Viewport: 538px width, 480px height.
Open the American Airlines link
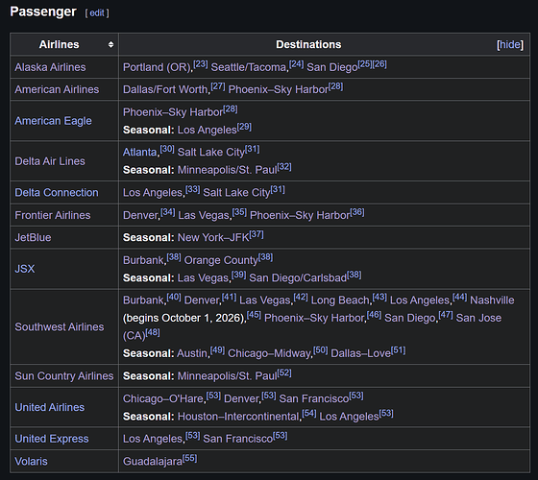(x=57, y=89)
